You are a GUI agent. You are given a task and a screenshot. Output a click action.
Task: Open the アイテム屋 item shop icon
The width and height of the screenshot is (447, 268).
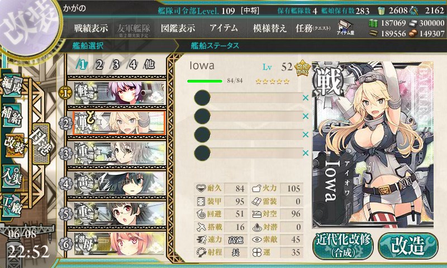345,27
